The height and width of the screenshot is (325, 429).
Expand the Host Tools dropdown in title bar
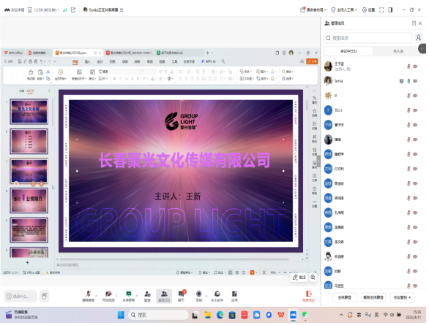(x=344, y=9)
